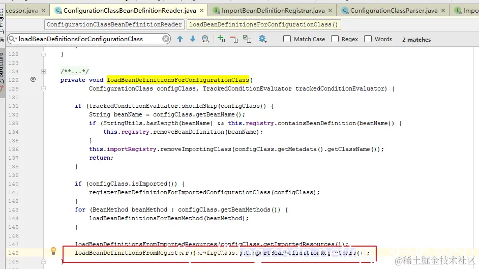Close the ConfigurationClassBeanDefinitionReader.java tab
The height and width of the screenshot is (269, 479).
pos(202,10)
